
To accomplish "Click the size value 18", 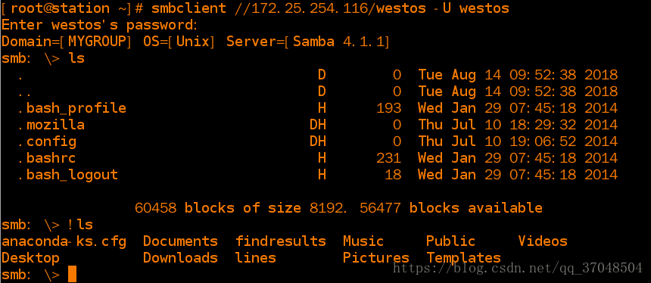I will [x=393, y=174].
